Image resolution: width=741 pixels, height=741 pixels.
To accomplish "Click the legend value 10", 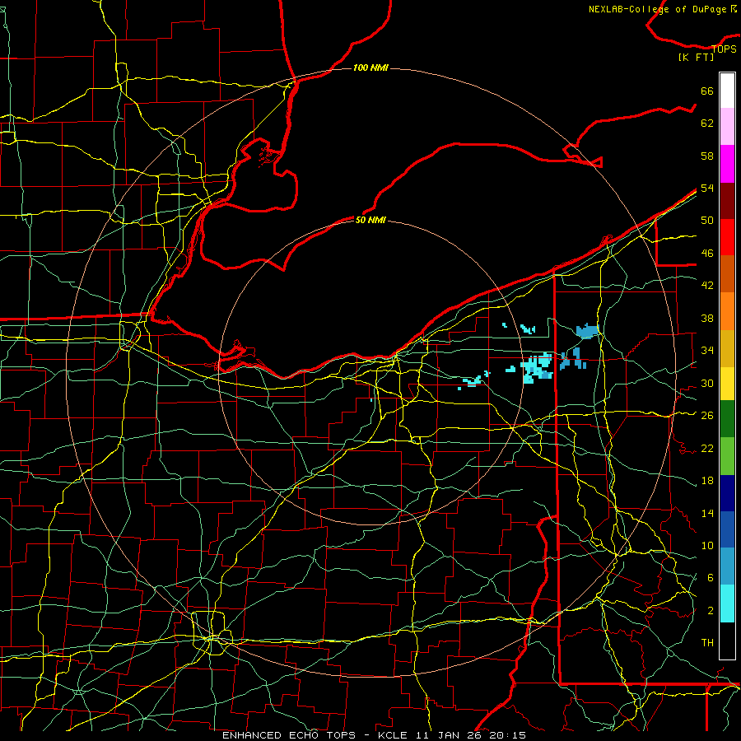I will tap(707, 546).
